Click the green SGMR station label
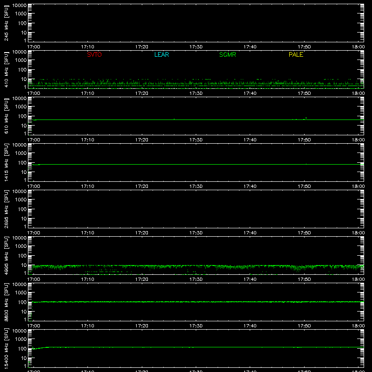This screenshot has width=372, height=372. coord(227,54)
